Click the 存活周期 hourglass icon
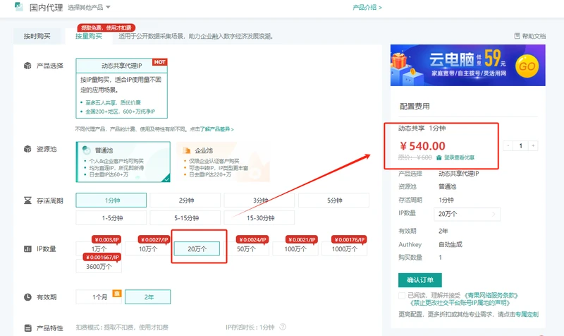 click(x=27, y=200)
